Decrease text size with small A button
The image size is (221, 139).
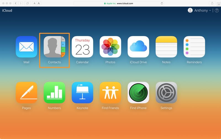click(x=34, y=3)
